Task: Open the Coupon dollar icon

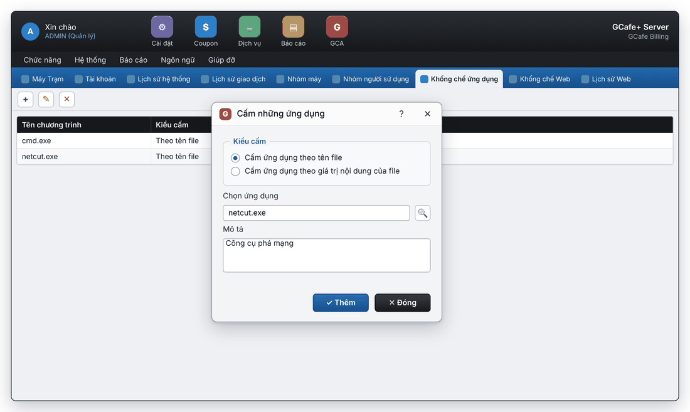Action: point(206,27)
